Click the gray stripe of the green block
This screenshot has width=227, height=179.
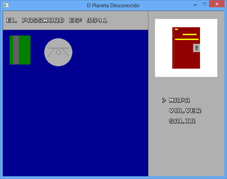pyautogui.click(x=16, y=50)
